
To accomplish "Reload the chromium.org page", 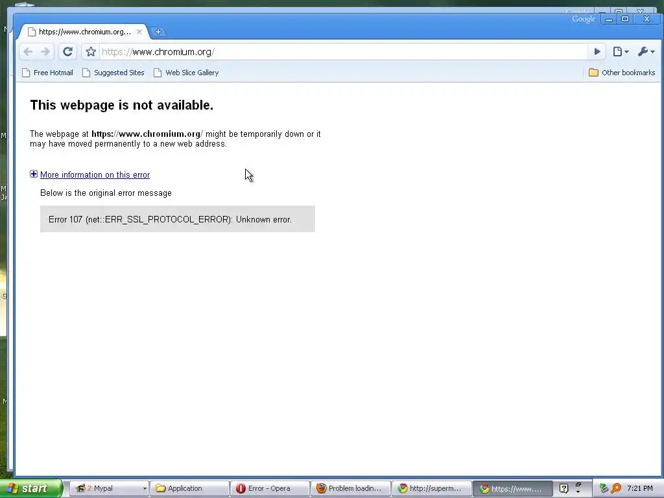I will point(67,52).
